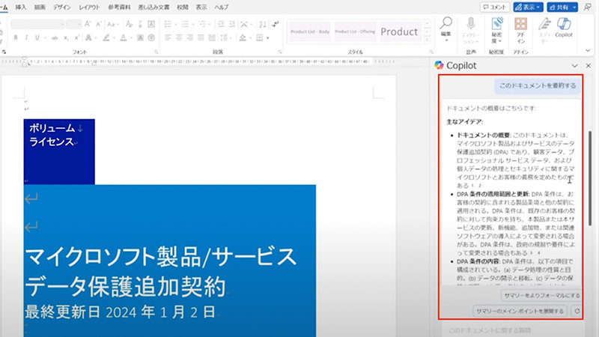The height and width of the screenshot is (337, 599).
Task: Collapse the ribbon with the chevron
Action: (589, 51)
